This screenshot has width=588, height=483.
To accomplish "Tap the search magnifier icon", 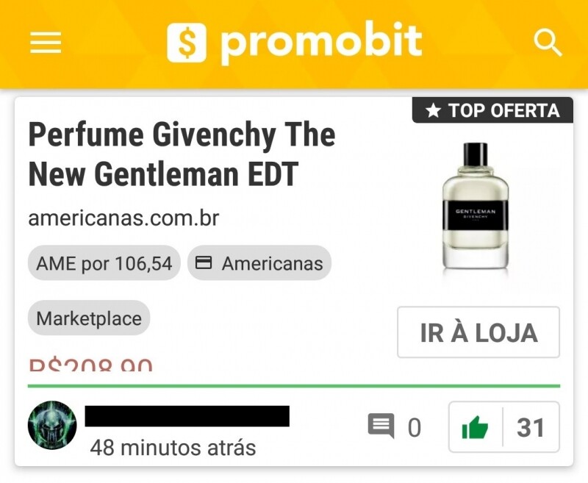I will tap(548, 43).
